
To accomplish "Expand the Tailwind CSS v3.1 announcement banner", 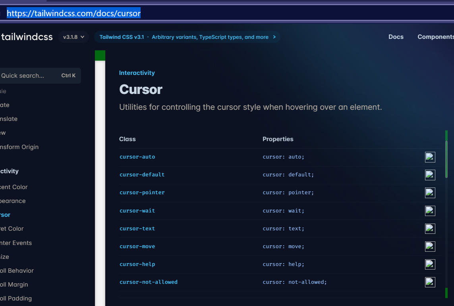I will [187, 37].
